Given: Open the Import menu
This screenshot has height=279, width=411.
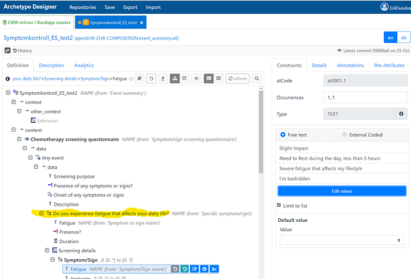Looking at the screenshot, I should click(x=153, y=7).
